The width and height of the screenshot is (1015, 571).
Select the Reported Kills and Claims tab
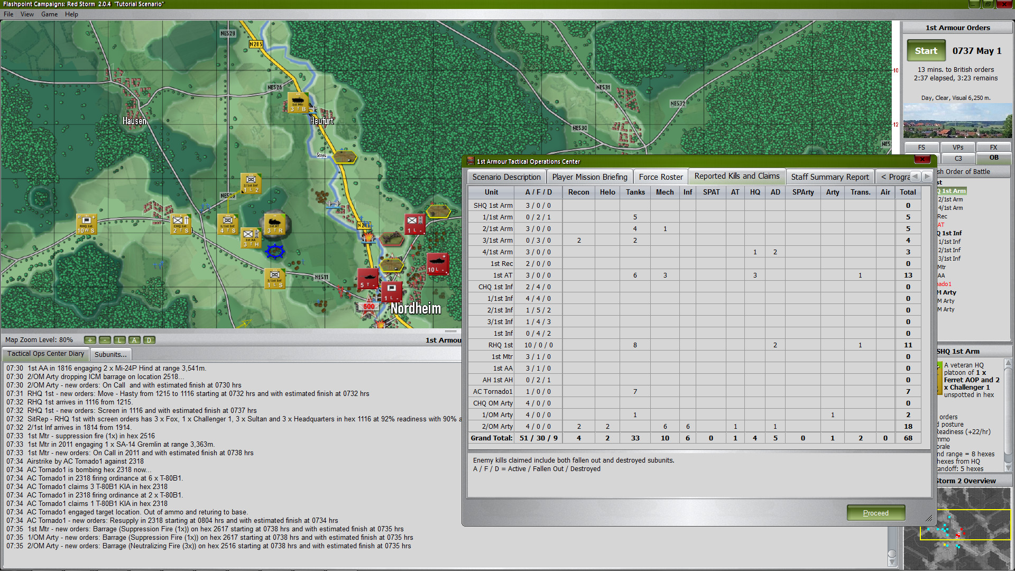pos(737,176)
